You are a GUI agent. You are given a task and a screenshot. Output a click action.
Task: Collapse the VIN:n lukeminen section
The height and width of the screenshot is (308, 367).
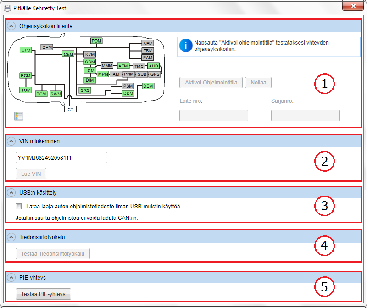(11, 141)
